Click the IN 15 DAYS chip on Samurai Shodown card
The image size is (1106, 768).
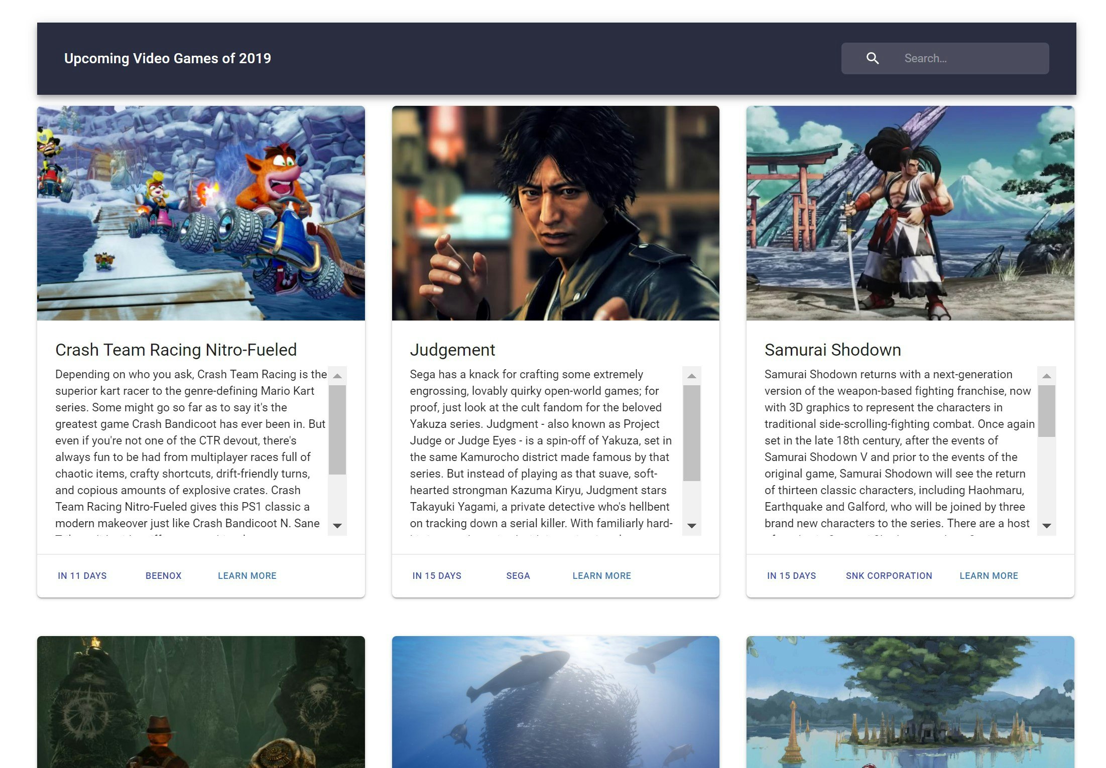(791, 575)
